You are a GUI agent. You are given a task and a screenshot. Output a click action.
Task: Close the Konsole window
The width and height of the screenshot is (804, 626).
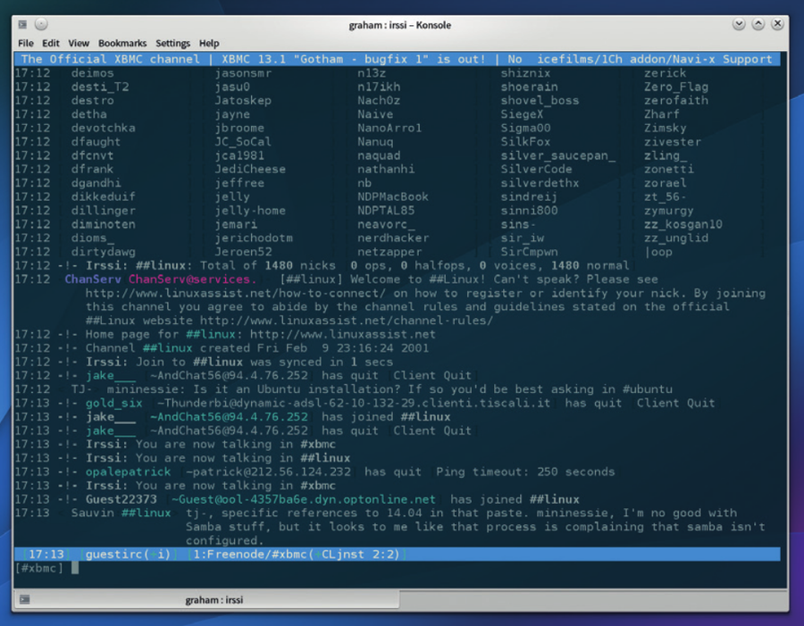pos(778,24)
